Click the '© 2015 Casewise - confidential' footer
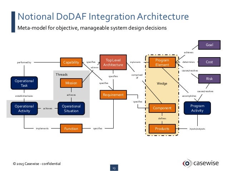Viewport: 228px width, 171px height. click(x=37, y=164)
